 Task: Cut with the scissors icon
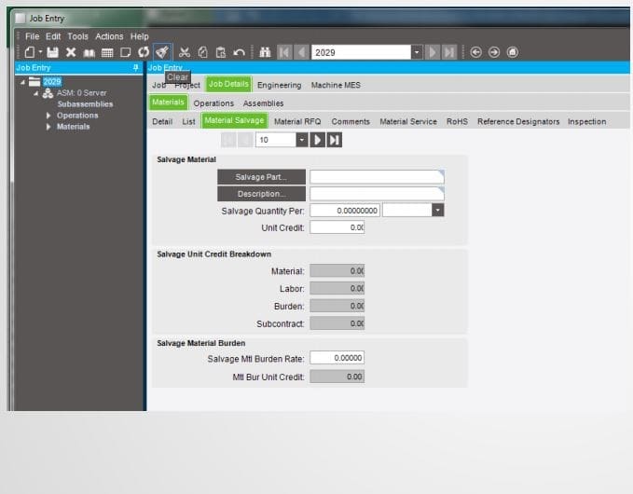[185, 52]
